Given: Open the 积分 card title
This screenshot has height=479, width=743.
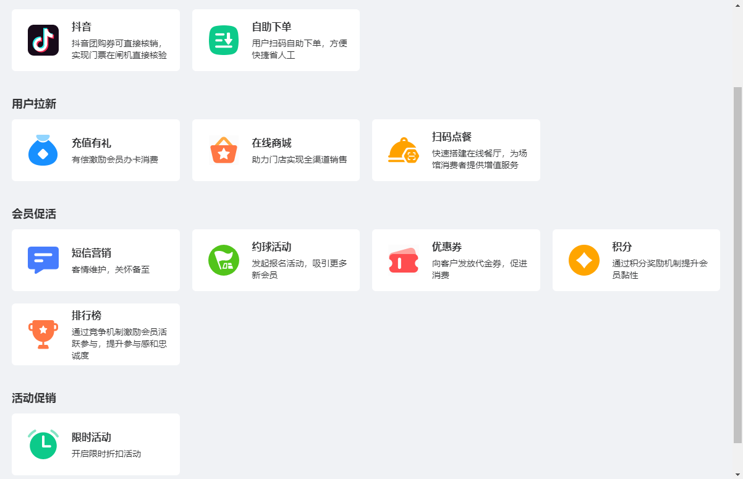Looking at the screenshot, I should coord(622,247).
